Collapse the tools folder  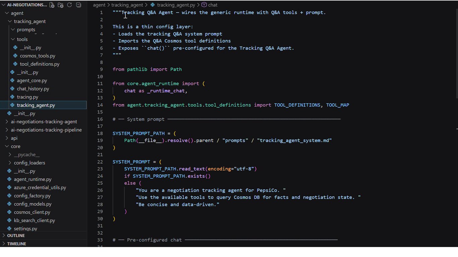click(13, 39)
